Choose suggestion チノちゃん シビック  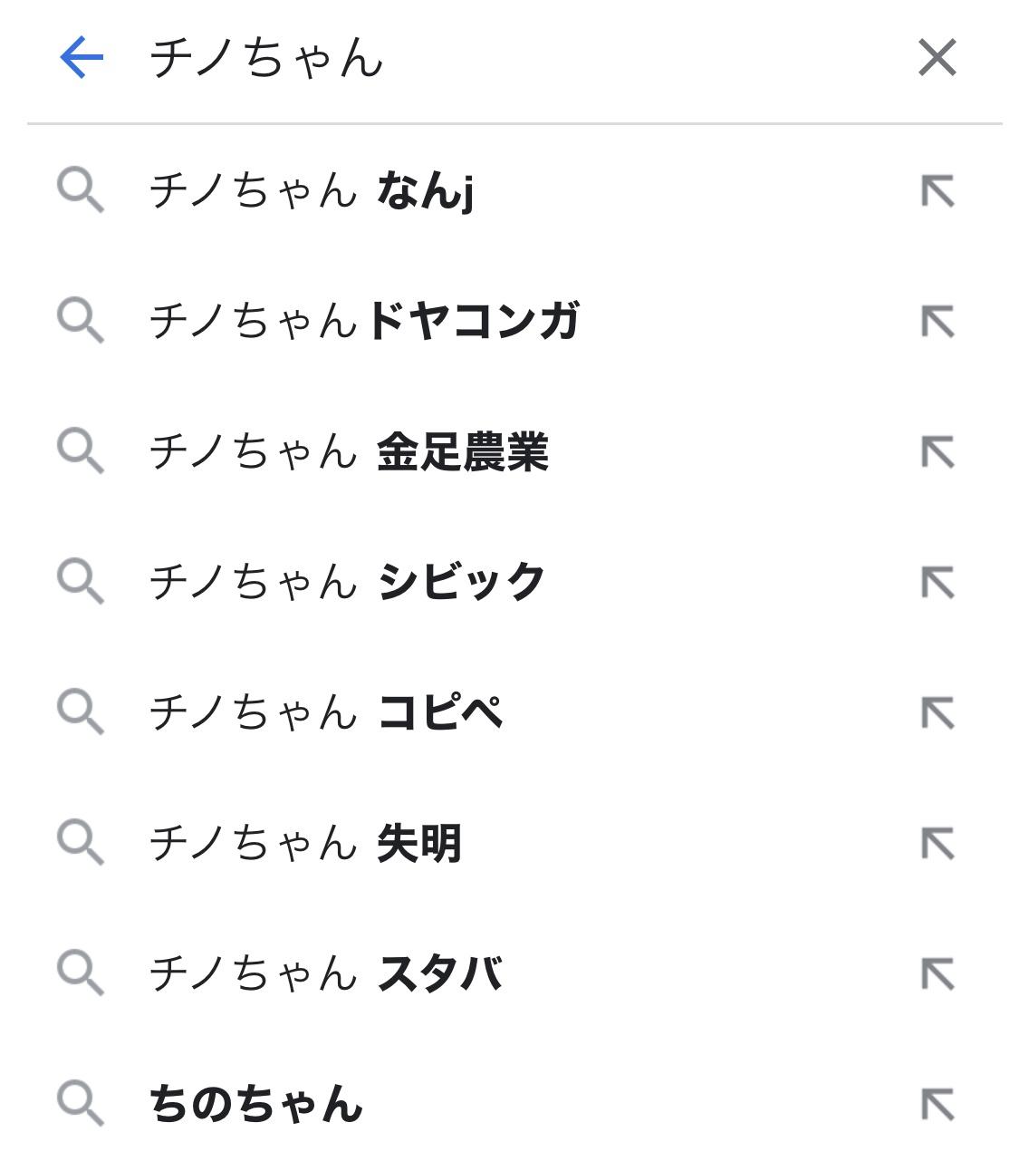click(347, 582)
